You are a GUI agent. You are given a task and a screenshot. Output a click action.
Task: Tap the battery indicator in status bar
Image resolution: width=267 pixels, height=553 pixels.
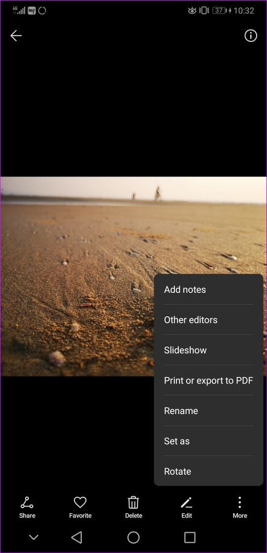click(x=219, y=10)
